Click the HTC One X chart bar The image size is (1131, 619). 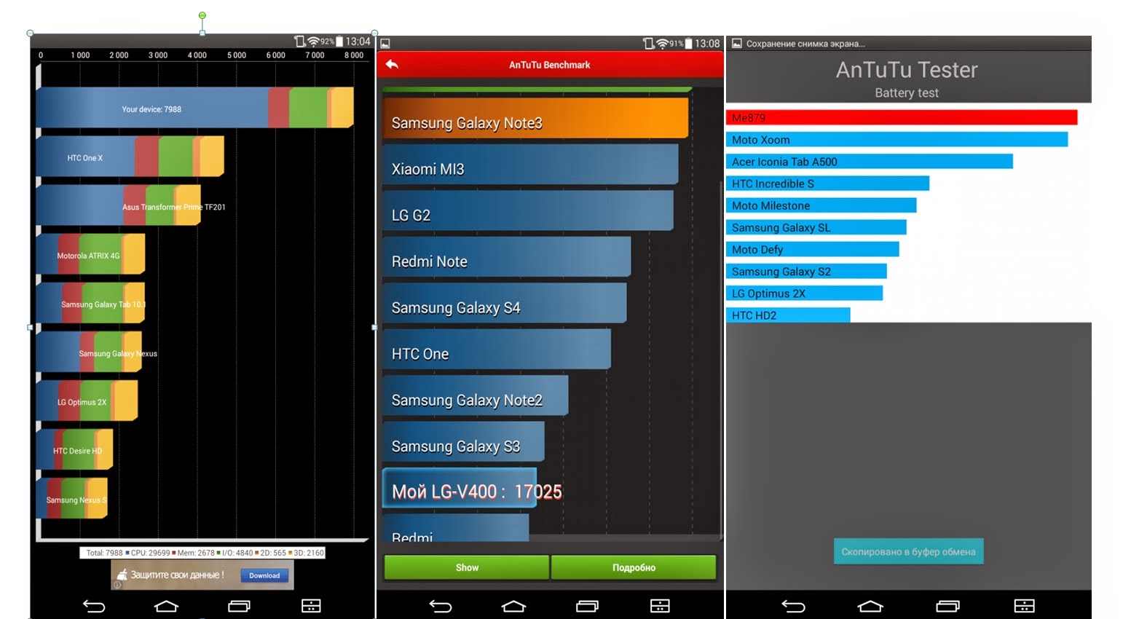pos(130,157)
